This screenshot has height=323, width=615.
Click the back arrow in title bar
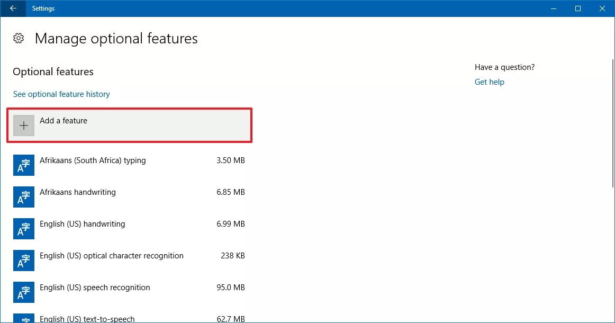coord(13,8)
